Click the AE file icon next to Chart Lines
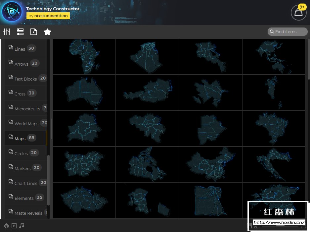 click(x=11, y=182)
